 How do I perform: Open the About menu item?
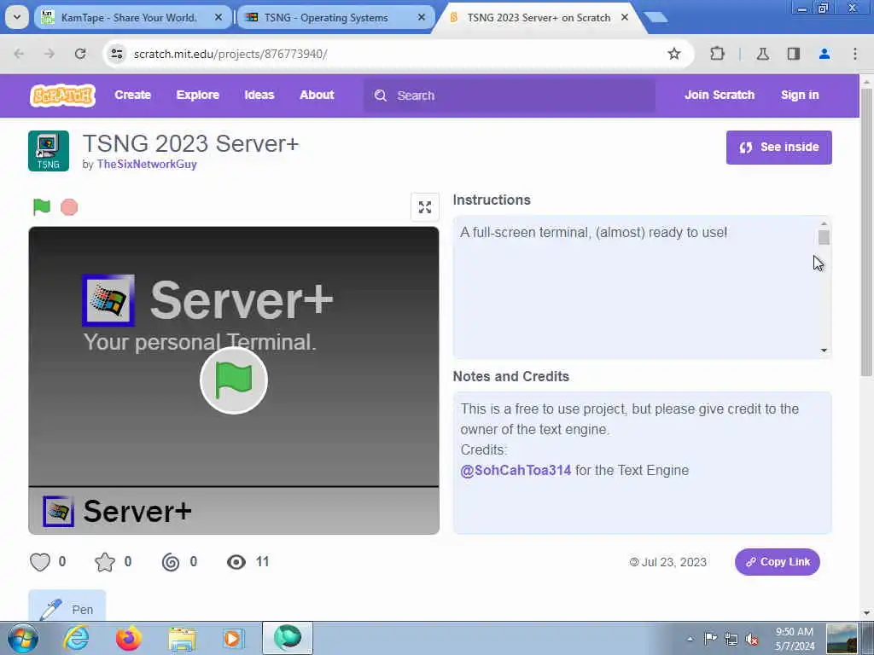(x=317, y=96)
